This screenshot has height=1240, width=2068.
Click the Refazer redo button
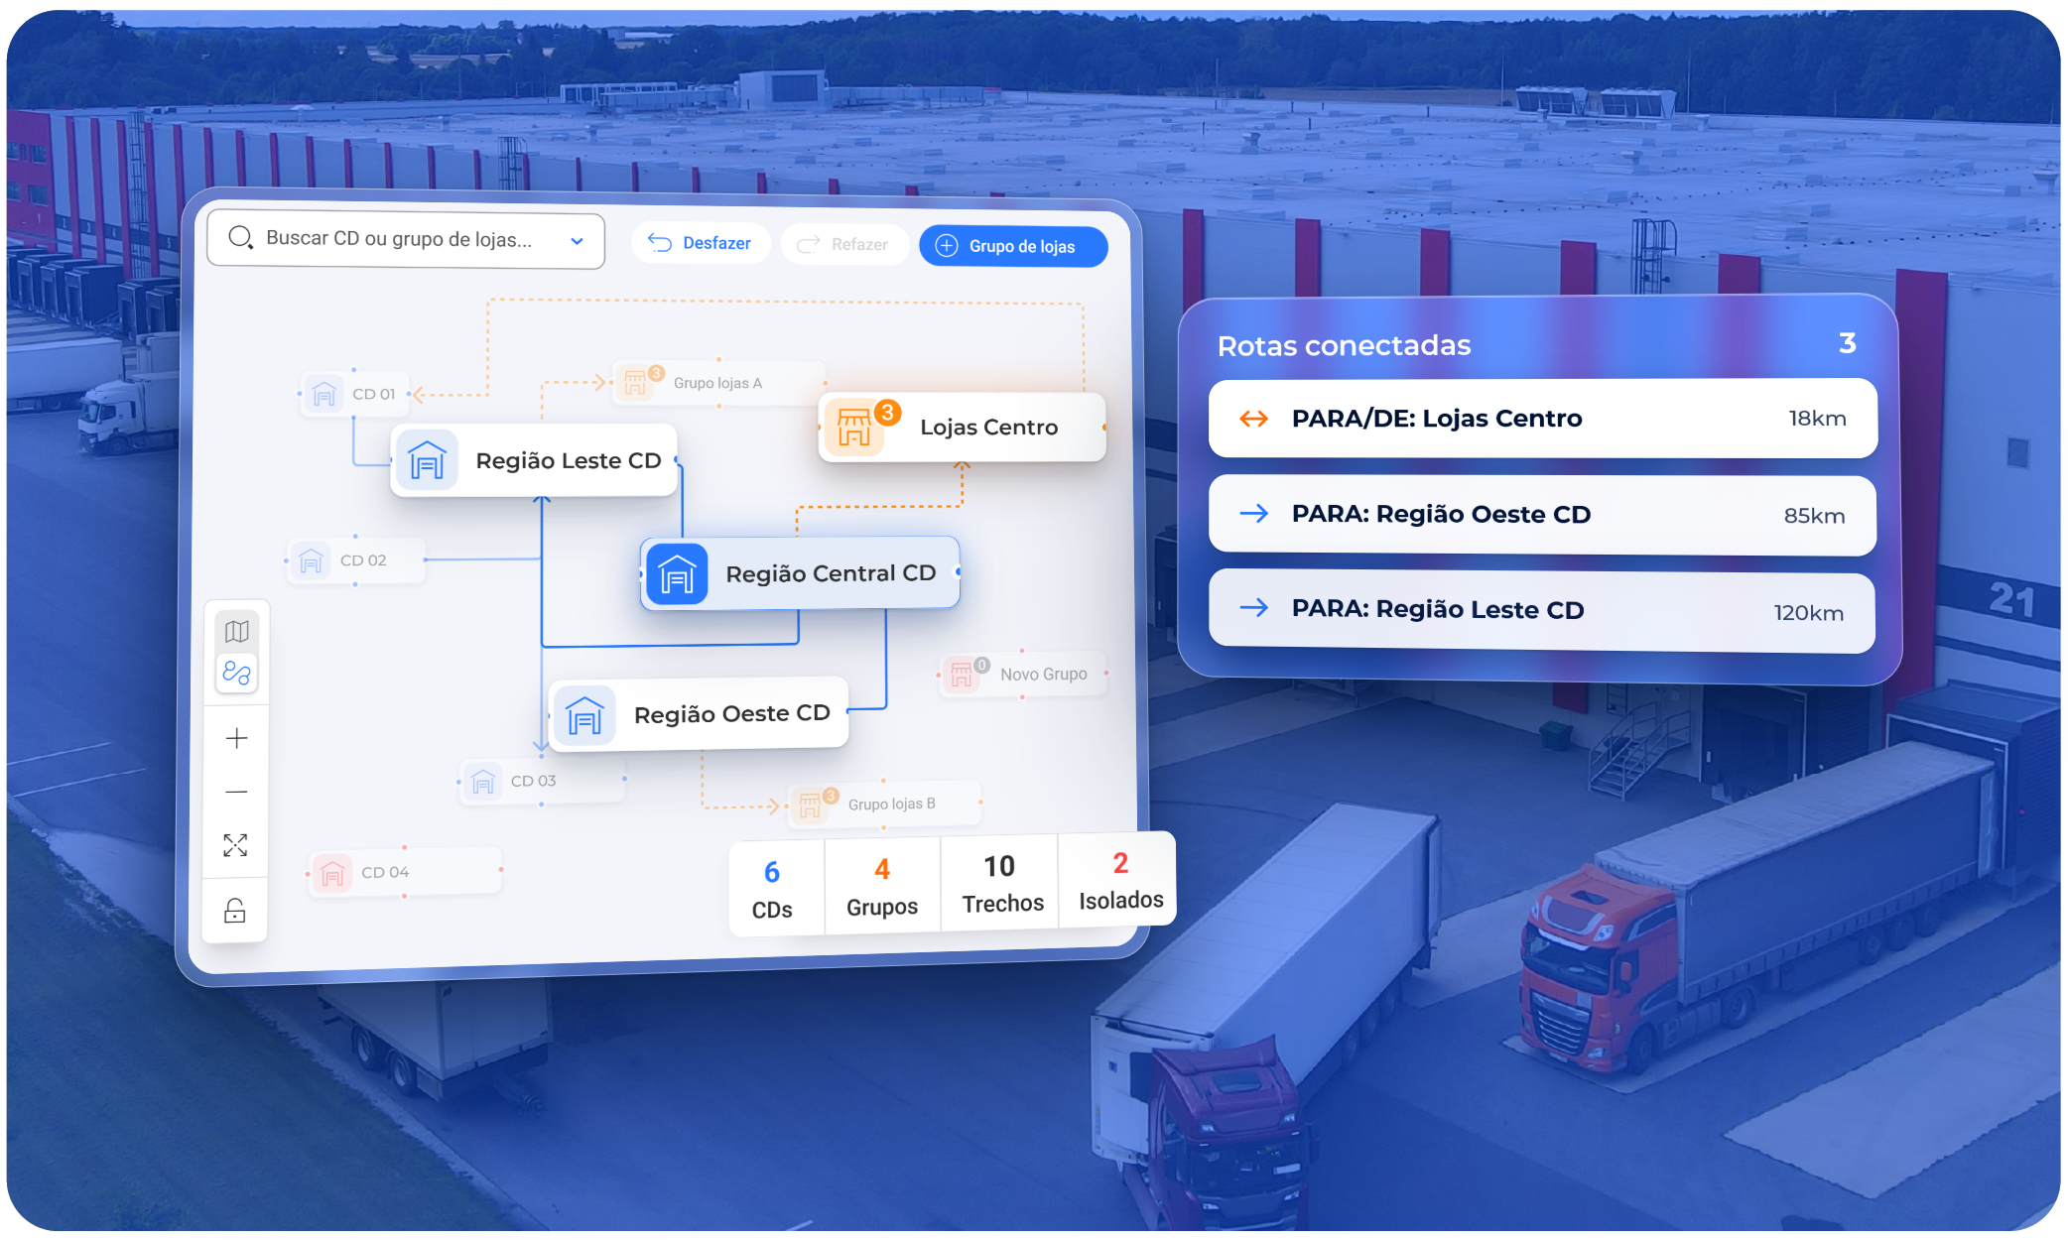coord(843,244)
